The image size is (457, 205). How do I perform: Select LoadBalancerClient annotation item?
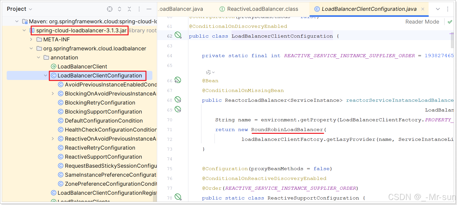point(82,67)
